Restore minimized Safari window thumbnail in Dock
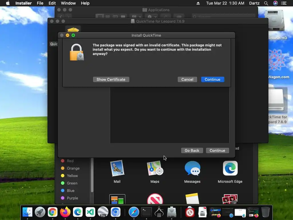This screenshot has height=220, width=293. point(227,213)
